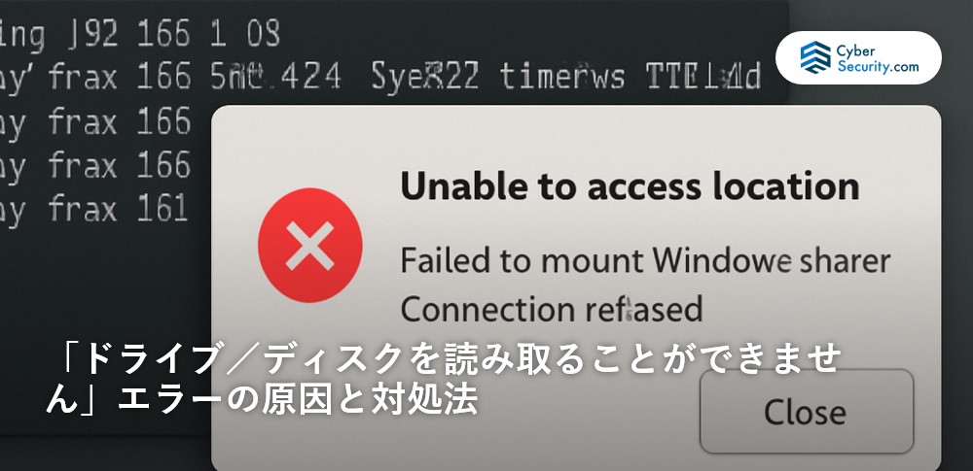Click the blue Cyber Security logo icon

pos(814,57)
